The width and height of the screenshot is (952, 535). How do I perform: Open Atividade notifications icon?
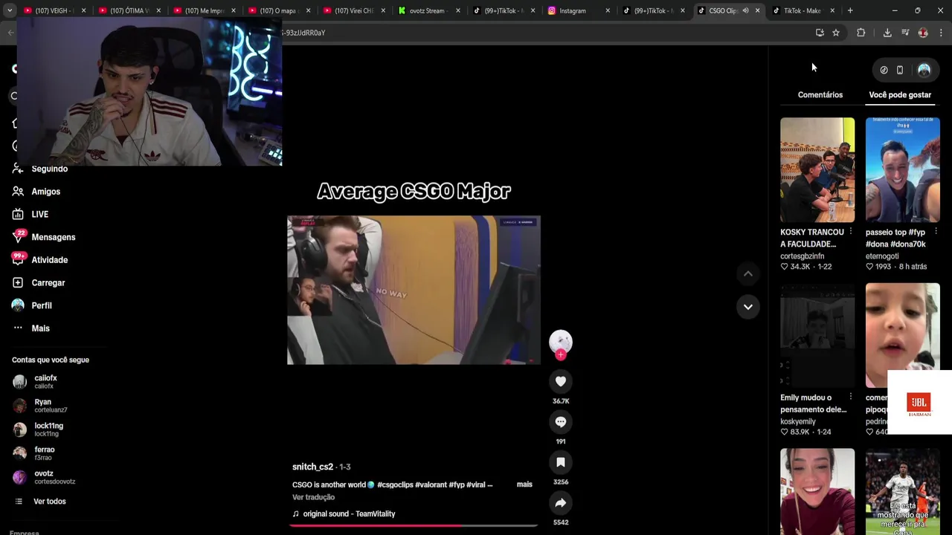(19, 259)
